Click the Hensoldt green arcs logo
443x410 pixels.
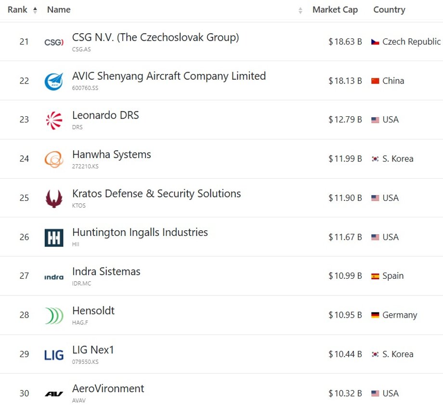54,315
